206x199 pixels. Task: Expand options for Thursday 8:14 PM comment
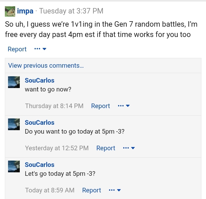tap(124, 106)
